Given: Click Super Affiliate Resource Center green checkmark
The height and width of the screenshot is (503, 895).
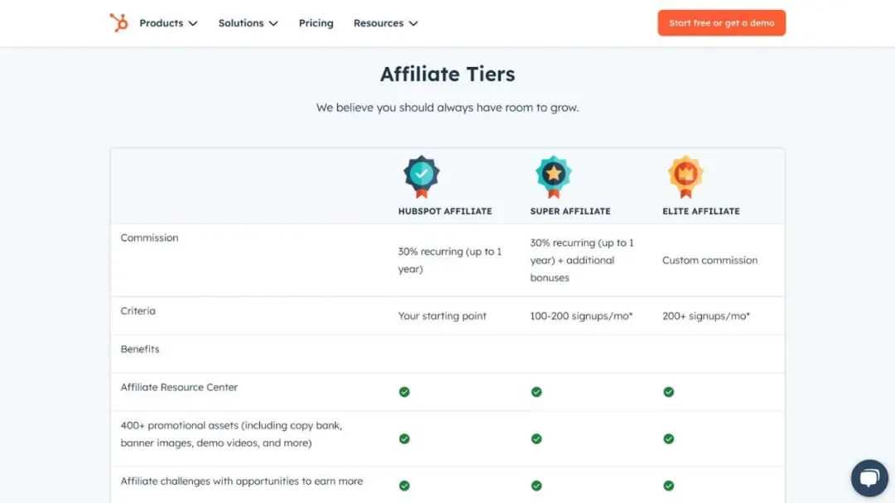Looking at the screenshot, I should point(536,392).
